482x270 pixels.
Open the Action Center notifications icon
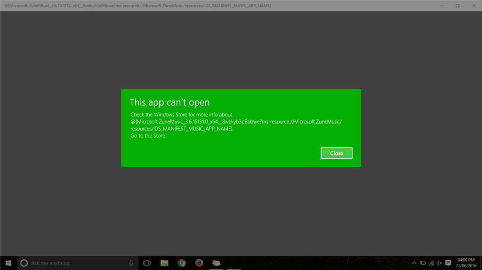coord(448,263)
